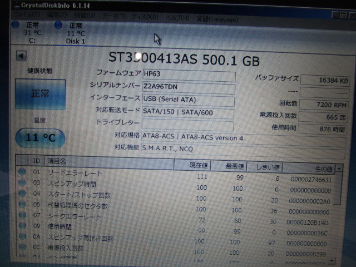Click status dot for 0C 電源投入回数
The width and height of the screenshot is (356, 267).
(x=23, y=246)
